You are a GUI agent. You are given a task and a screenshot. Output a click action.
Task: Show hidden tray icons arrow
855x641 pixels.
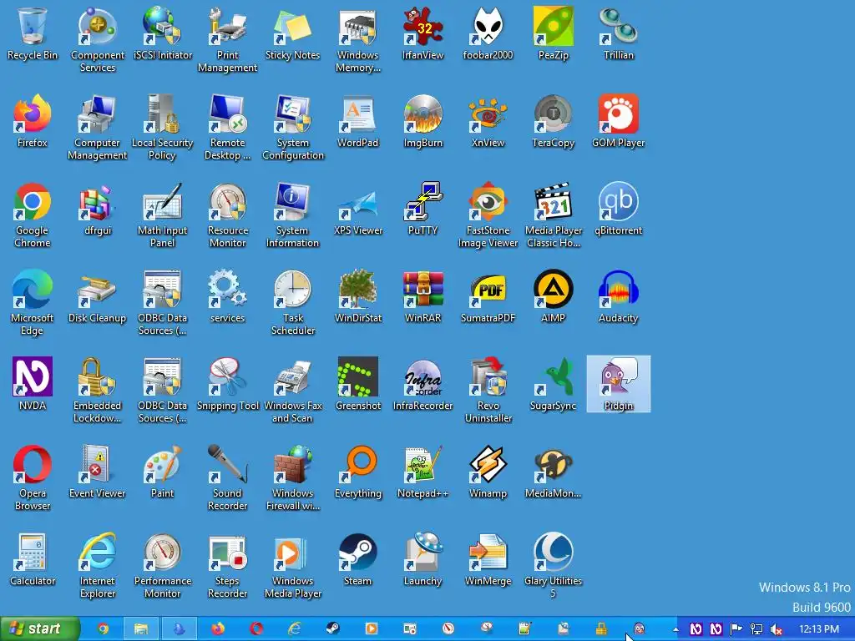pos(676,629)
